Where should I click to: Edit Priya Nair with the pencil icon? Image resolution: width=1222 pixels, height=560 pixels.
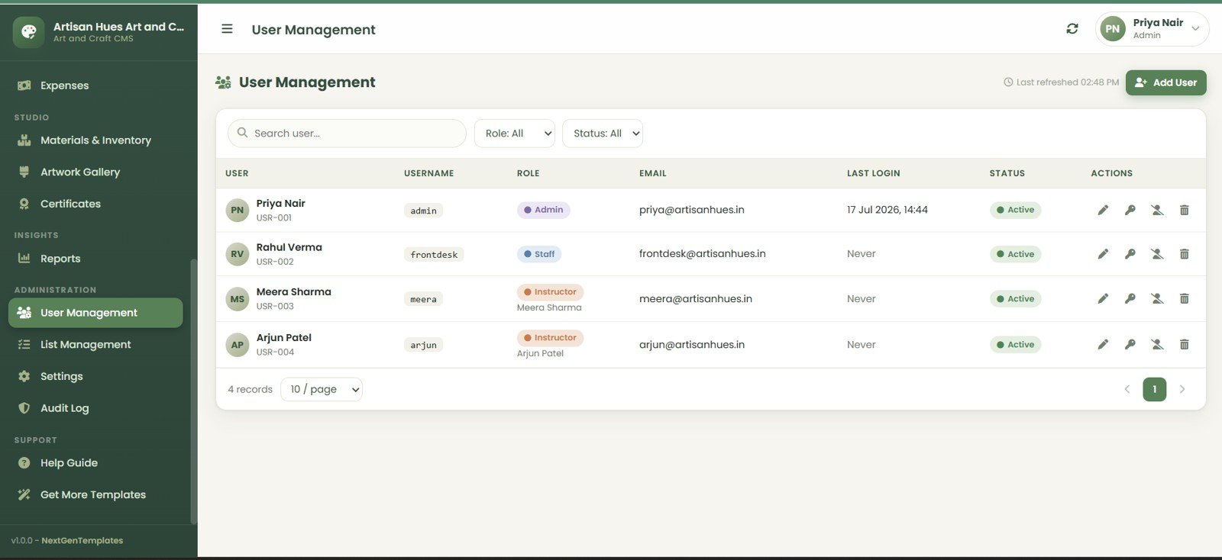1103,210
